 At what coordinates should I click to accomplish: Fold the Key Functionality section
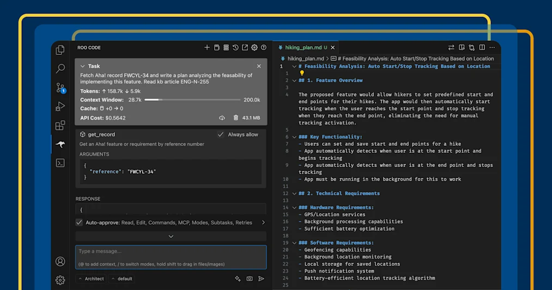click(294, 137)
